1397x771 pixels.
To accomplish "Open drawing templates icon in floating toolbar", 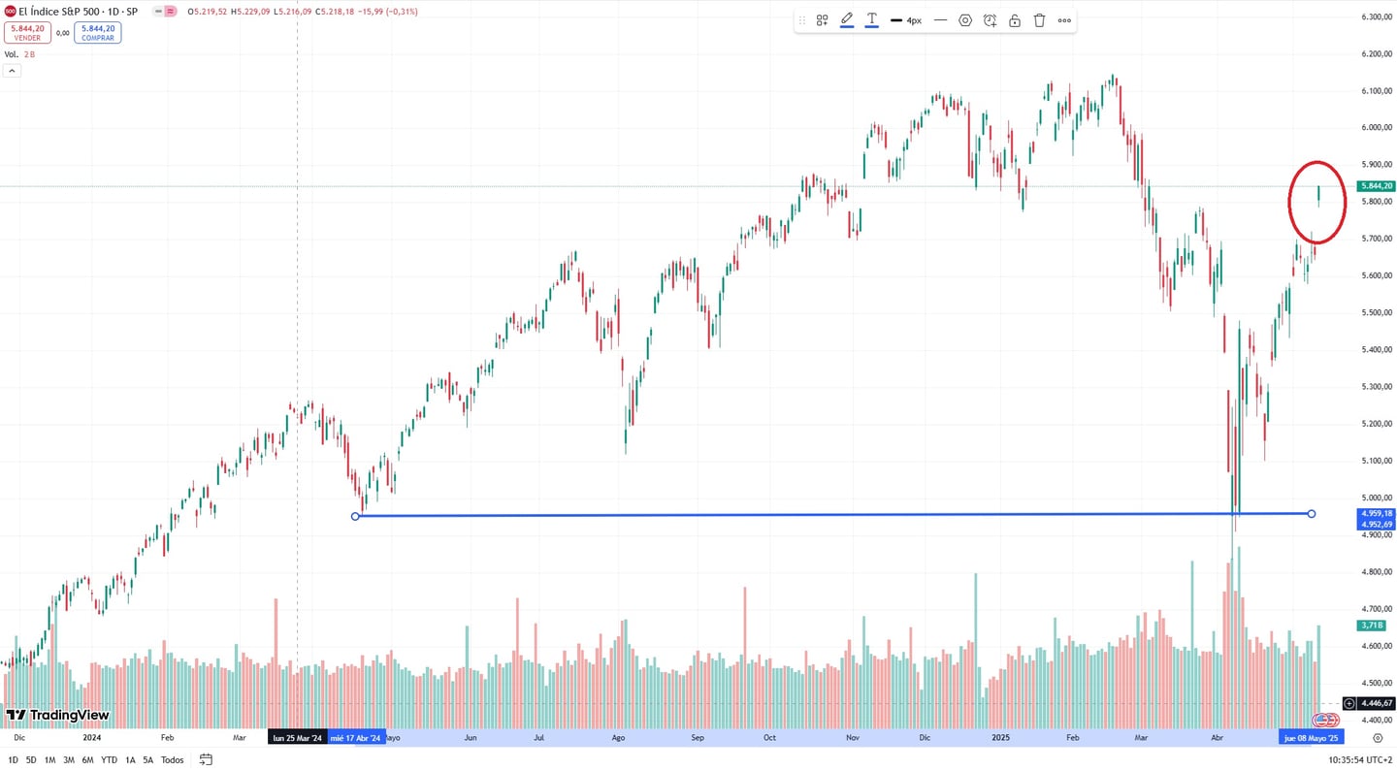I will (x=822, y=20).
